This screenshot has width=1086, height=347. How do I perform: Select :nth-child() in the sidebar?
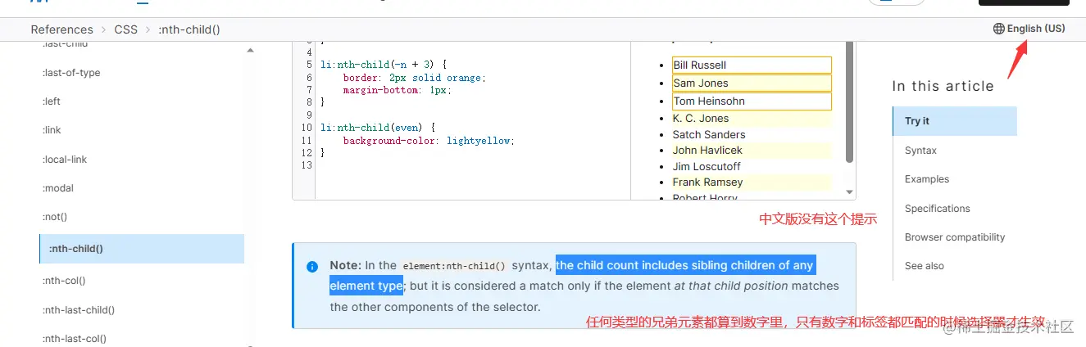pos(75,249)
